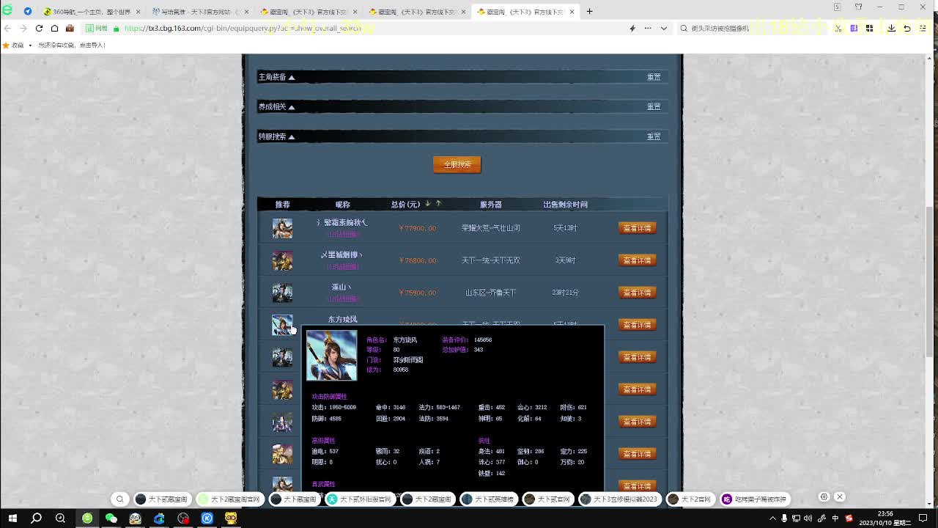Go to the browser home page
The width and height of the screenshot is (938, 528).
[54, 28]
